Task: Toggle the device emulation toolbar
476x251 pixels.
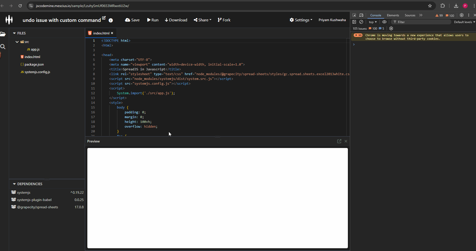Action: click(x=361, y=15)
